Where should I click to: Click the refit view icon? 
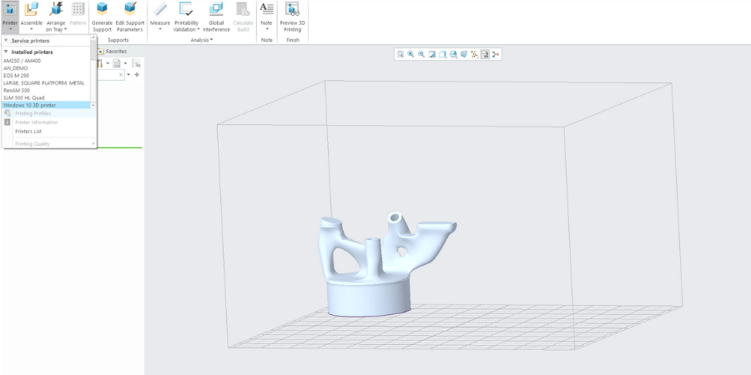[x=401, y=54]
